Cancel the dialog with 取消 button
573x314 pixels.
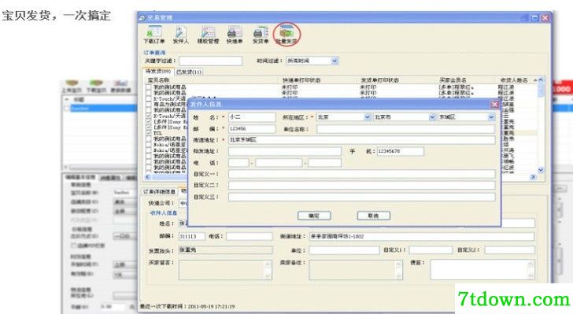373,216
